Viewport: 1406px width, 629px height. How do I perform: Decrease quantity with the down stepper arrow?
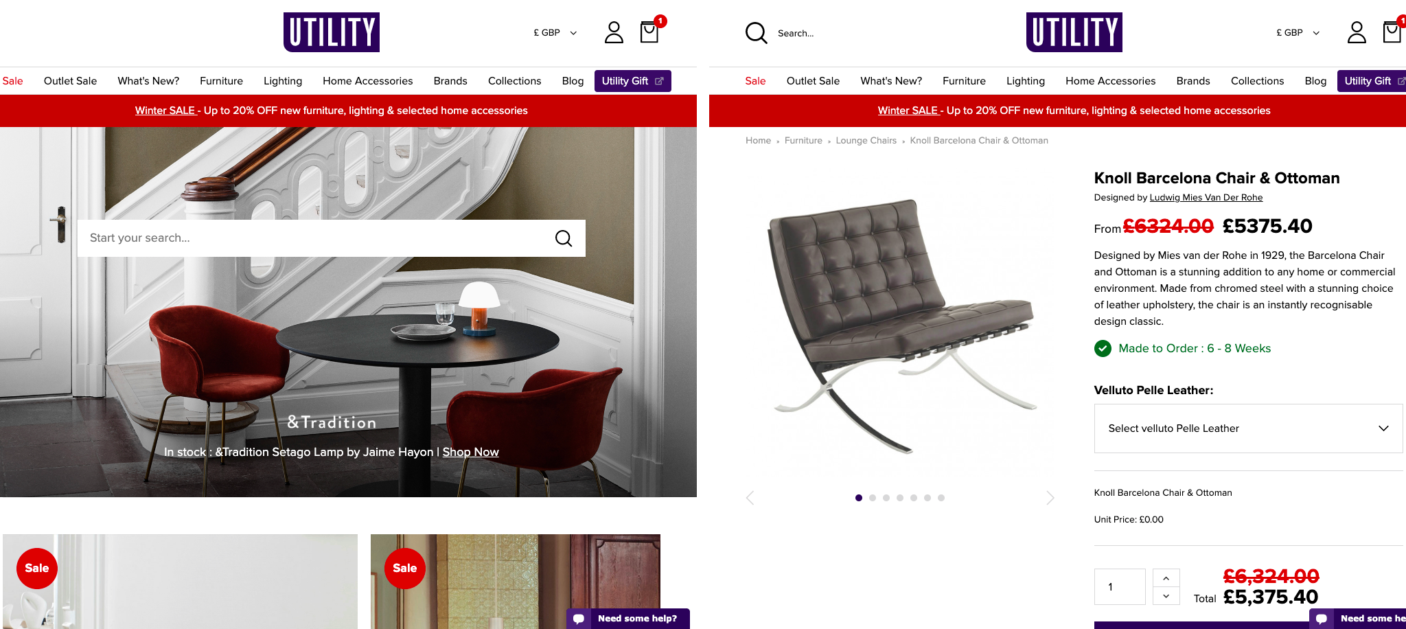[x=1166, y=596]
